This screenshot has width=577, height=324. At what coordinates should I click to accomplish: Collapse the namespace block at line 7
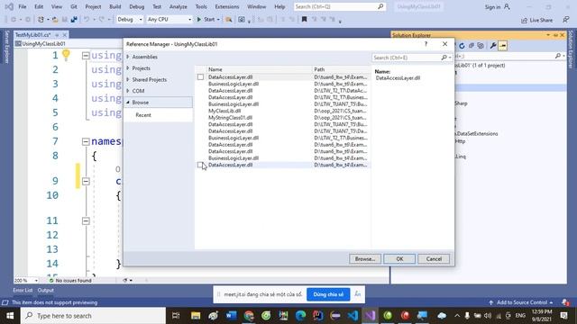click(x=86, y=141)
